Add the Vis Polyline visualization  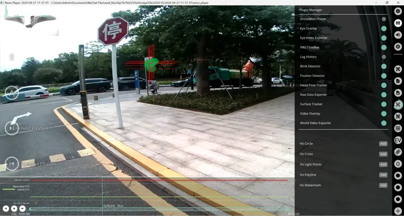[383, 175]
